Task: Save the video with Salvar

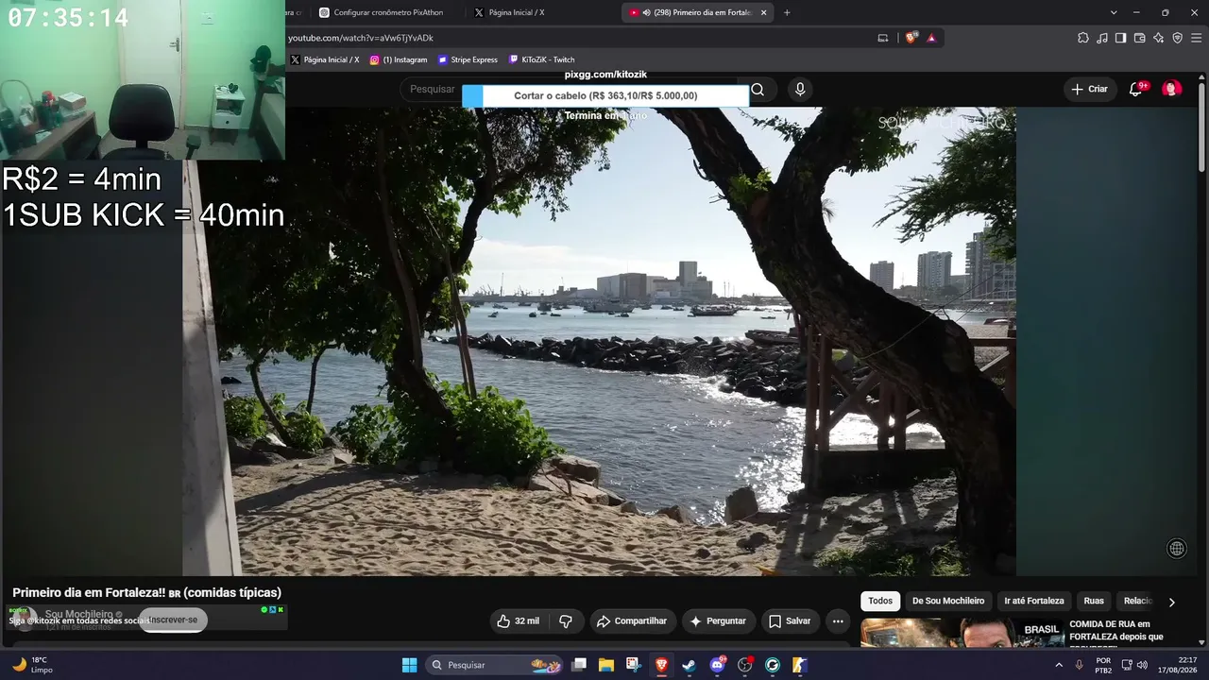Action: [x=790, y=620]
